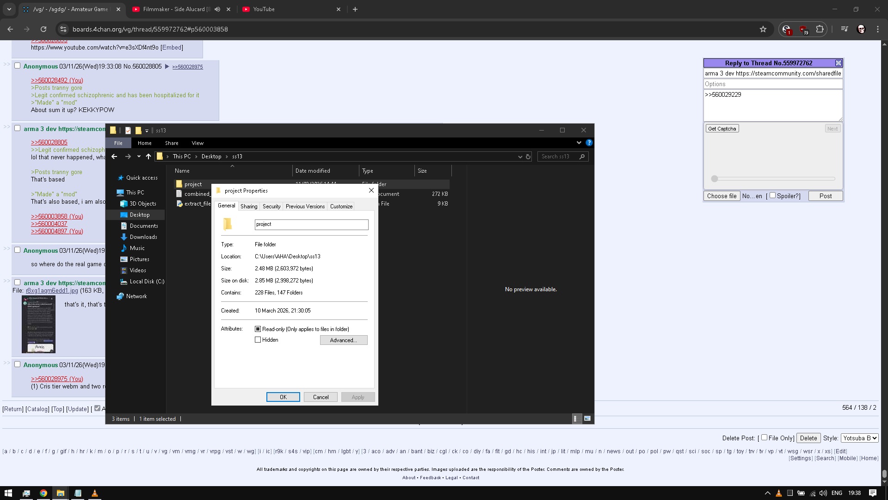The image size is (888, 500).
Task: Open Chrome extensions puzzle icon
Action: pyautogui.click(x=820, y=29)
